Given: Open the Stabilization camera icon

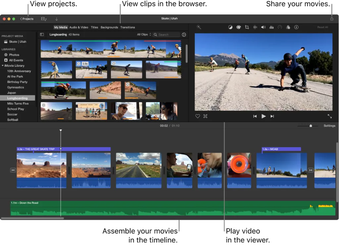Looking at the screenshot, I should pyautogui.click(x=255, y=27).
